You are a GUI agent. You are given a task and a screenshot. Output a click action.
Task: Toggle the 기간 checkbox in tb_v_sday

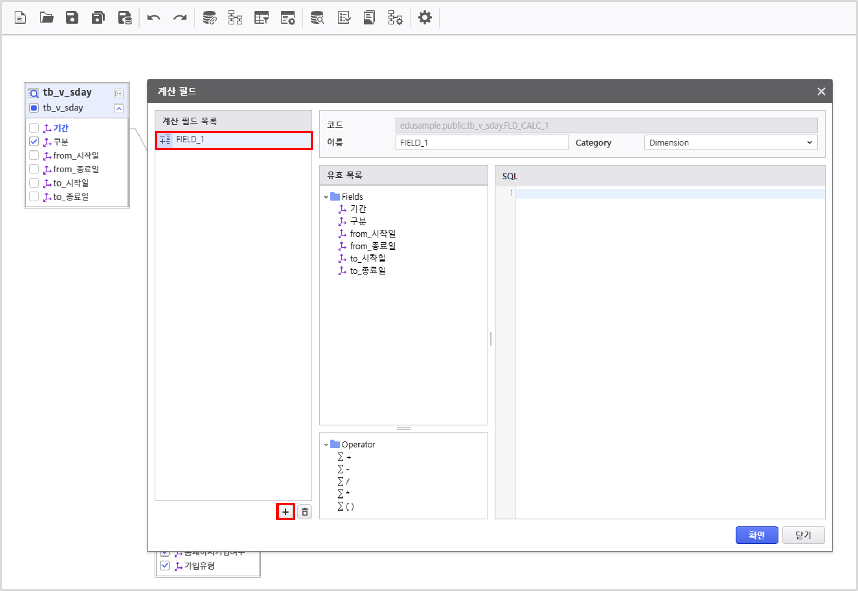(x=34, y=128)
